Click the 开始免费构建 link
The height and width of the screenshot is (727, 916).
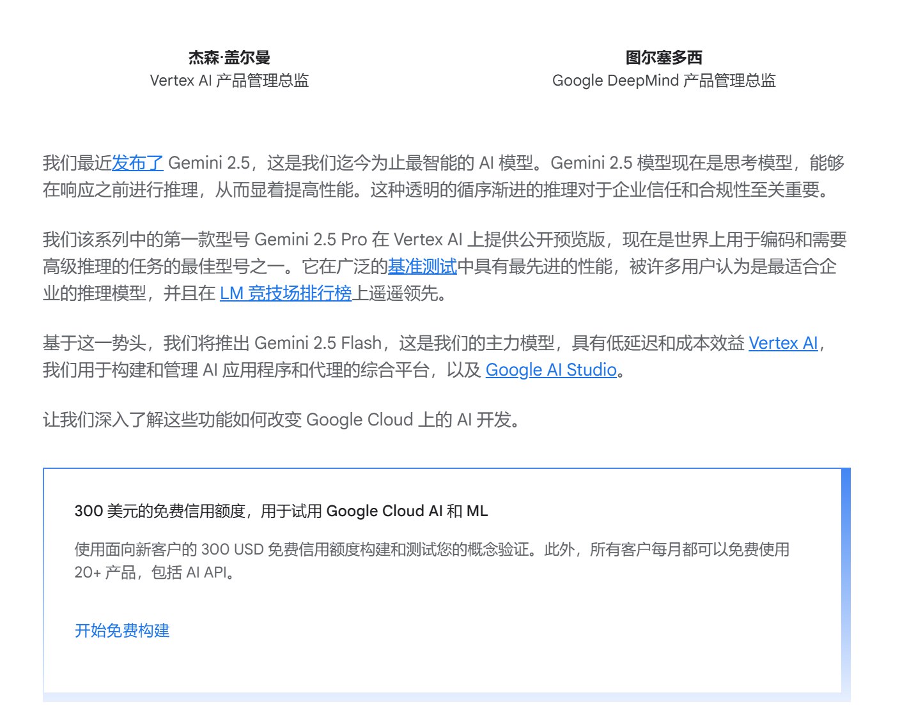[122, 631]
